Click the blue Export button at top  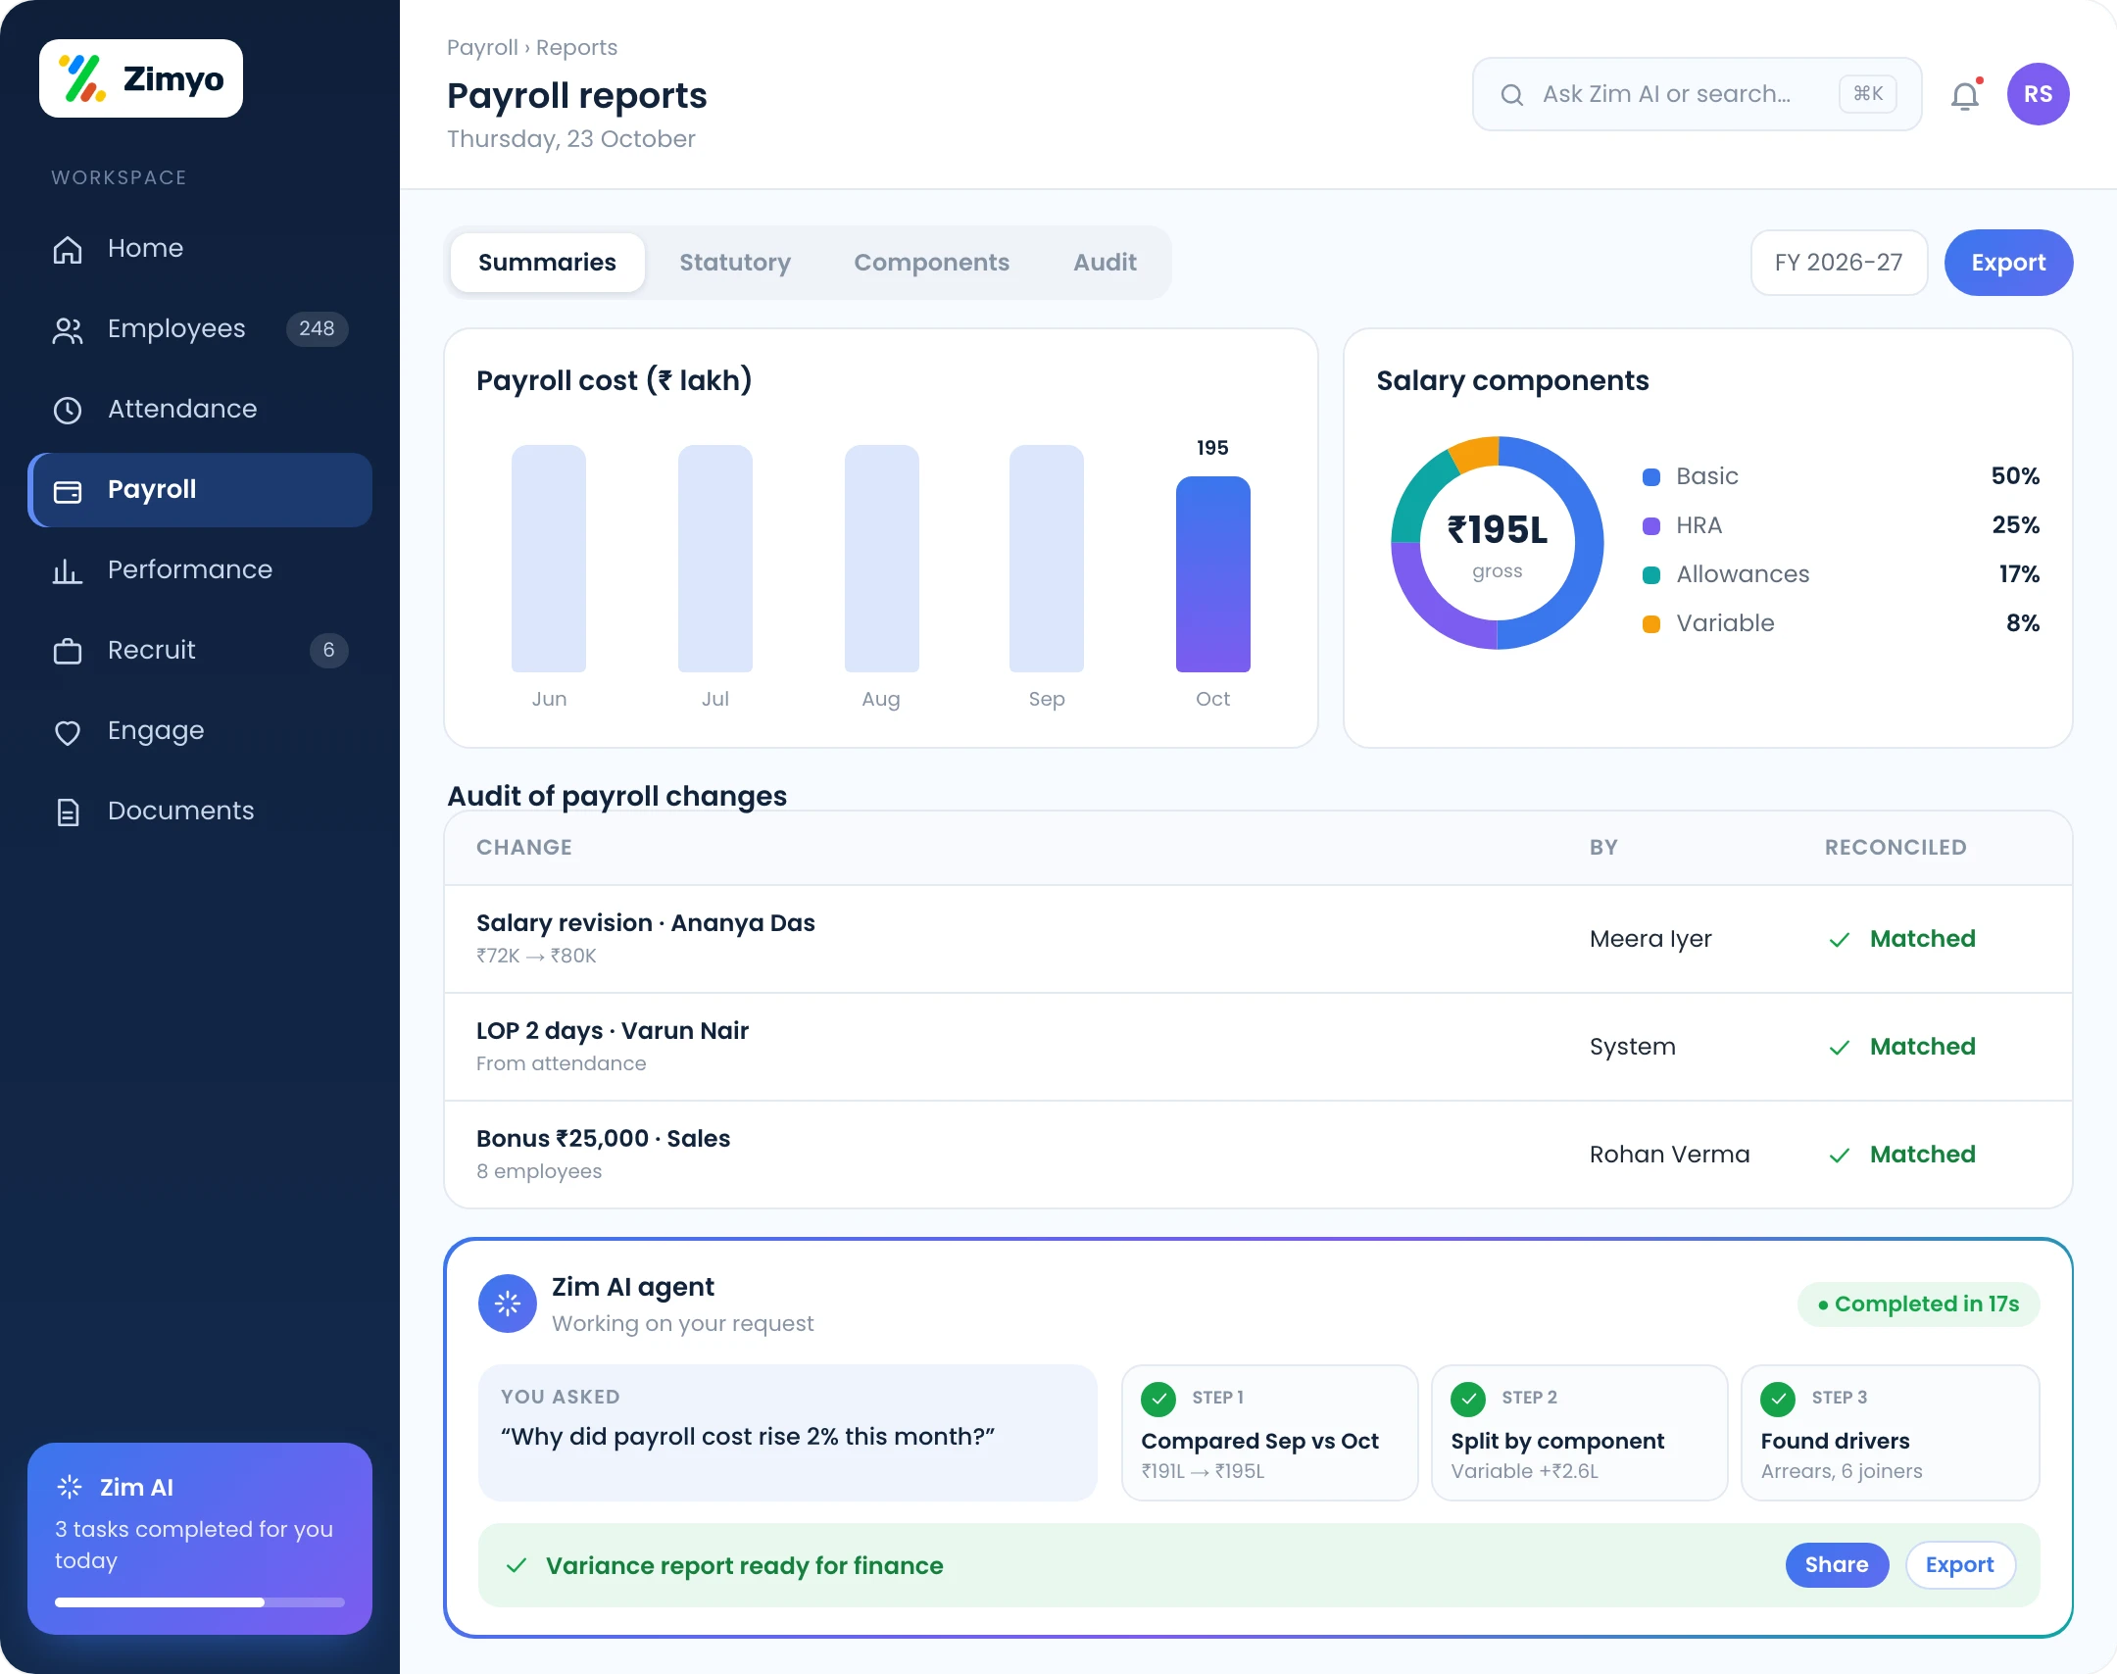point(2008,263)
